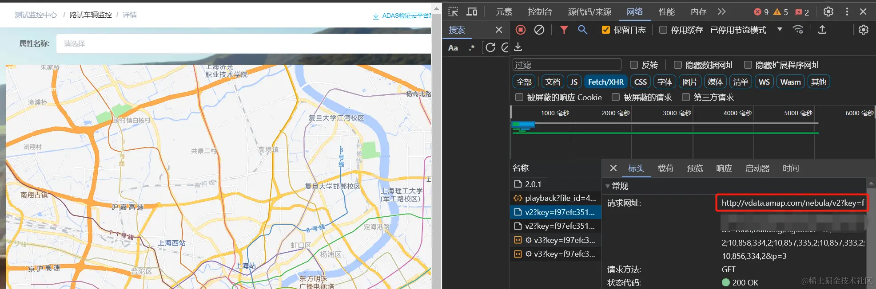Image resolution: width=876 pixels, height=289 pixels.
Task: Open the DevTools three-dot customize menu
Action: 847,12
